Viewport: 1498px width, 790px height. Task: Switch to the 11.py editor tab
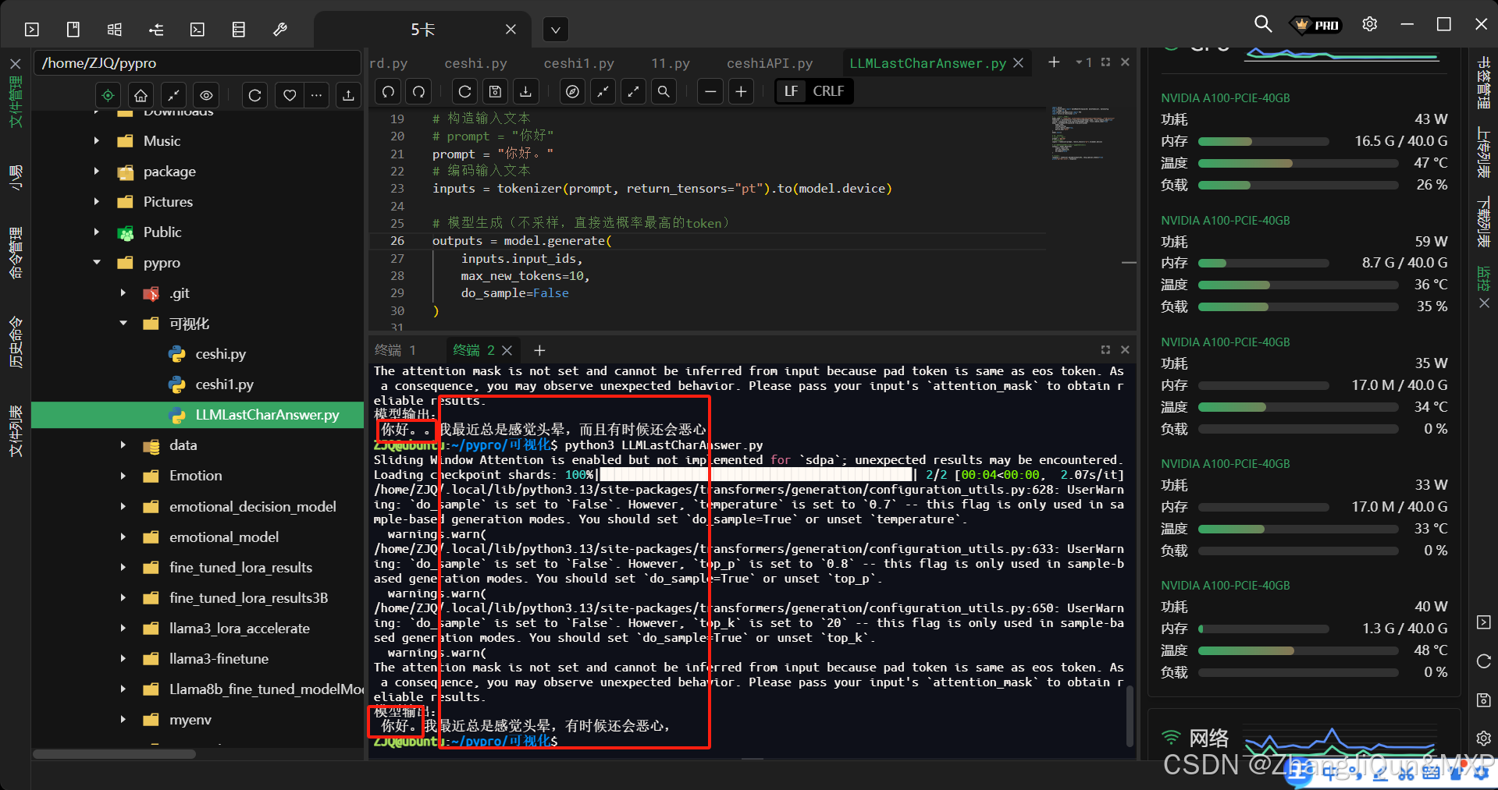pyautogui.click(x=671, y=63)
